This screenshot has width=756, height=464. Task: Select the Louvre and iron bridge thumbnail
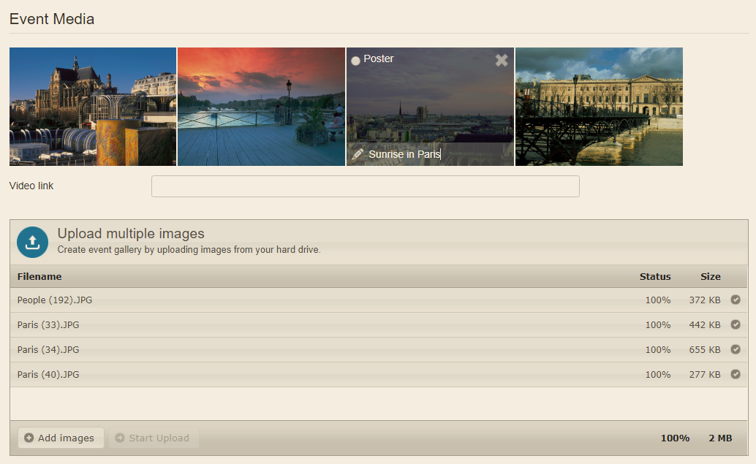599,107
